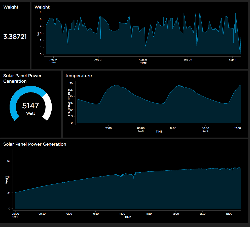The height and width of the screenshot is (227, 250).
Task: Click the 10:00 label on power chart
Action: [x=69, y=214]
